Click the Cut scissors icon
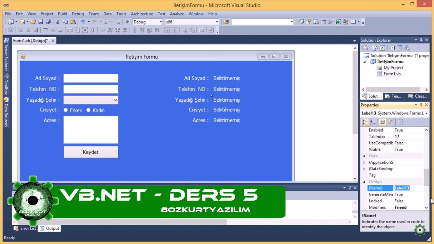 [58, 22]
